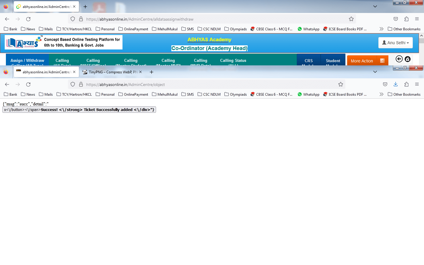
Task: Click the address bar showing AdminCentre/object
Action: click(x=206, y=85)
